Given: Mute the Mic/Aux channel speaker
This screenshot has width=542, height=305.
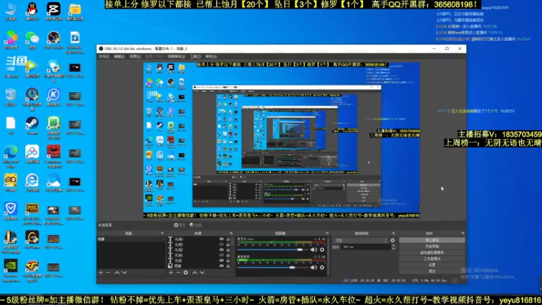Looking at the screenshot, I should (x=314, y=249).
